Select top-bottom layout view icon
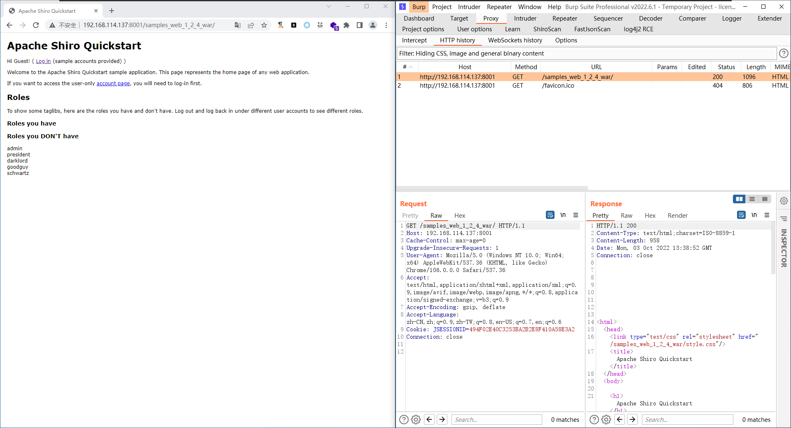791x428 pixels. point(752,199)
